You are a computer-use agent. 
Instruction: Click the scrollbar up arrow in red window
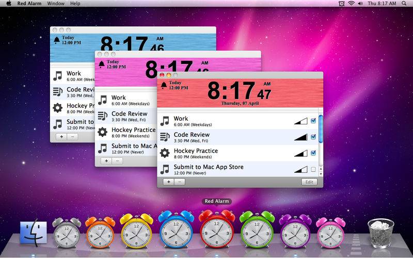pyautogui.click(x=321, y=169)
